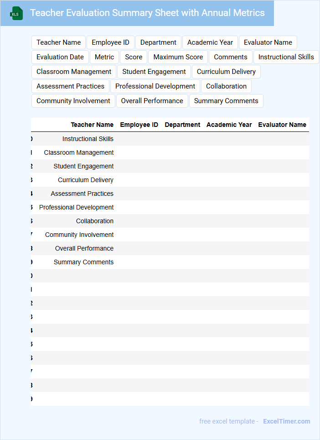Image resolution: width=320 pixels, height=440 pixels.
Task: Click the Collaboration row in table
Action: pos(95,221)
